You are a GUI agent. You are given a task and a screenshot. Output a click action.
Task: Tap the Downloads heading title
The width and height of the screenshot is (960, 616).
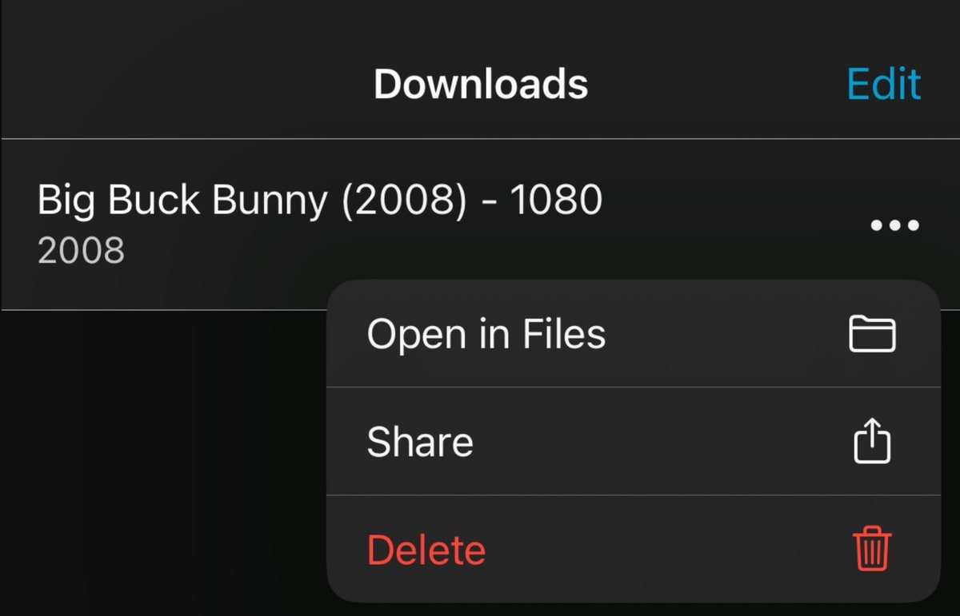[x=481, y=84]
